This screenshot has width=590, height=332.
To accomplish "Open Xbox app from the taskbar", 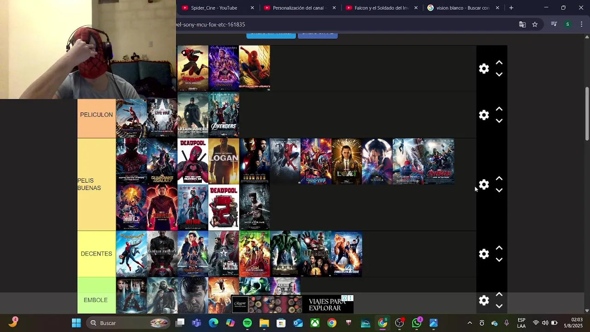I will pos(315,323).
